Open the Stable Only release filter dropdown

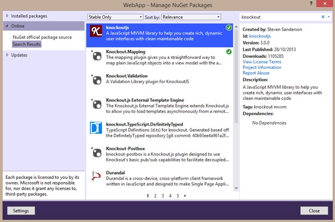115,17
